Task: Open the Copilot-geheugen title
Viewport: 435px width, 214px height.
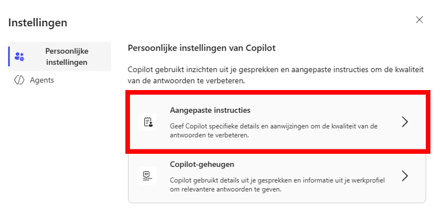Action: pyautogui.click(x=201, y=164)
